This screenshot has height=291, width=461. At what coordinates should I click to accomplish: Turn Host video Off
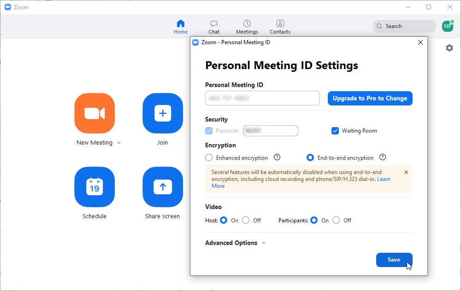tap(246, 220)
